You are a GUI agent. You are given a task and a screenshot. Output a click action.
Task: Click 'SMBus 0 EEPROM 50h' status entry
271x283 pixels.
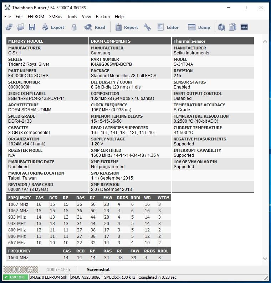pos(48,277)
